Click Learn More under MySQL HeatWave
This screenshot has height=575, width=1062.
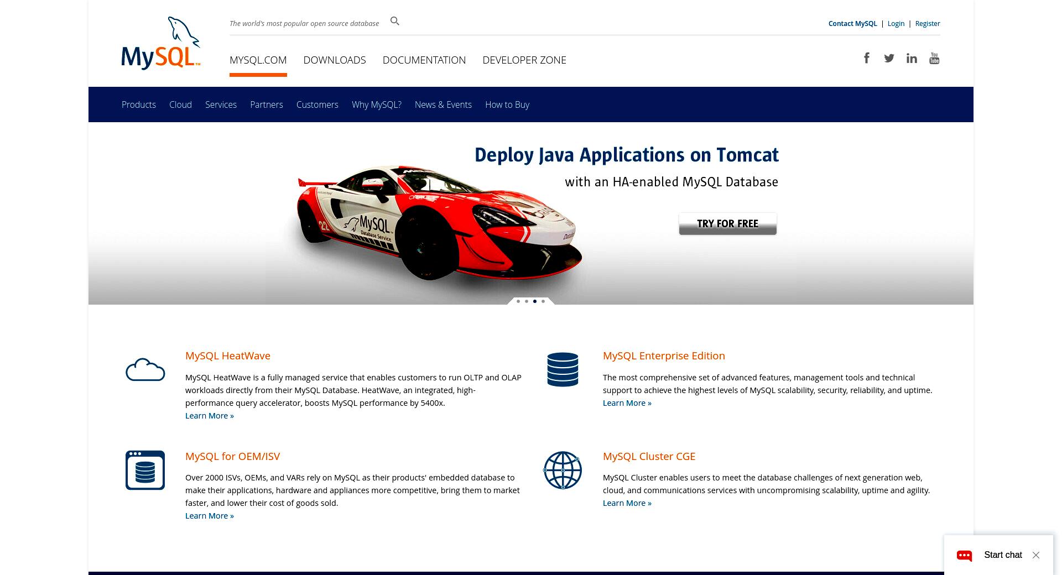[x=210, y=416]
